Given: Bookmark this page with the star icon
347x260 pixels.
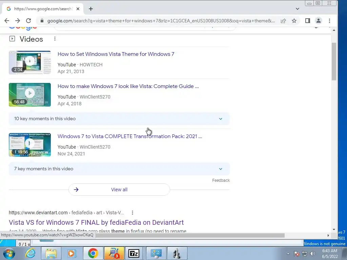Looking at the screenshot, I should [x=294, y=21].
